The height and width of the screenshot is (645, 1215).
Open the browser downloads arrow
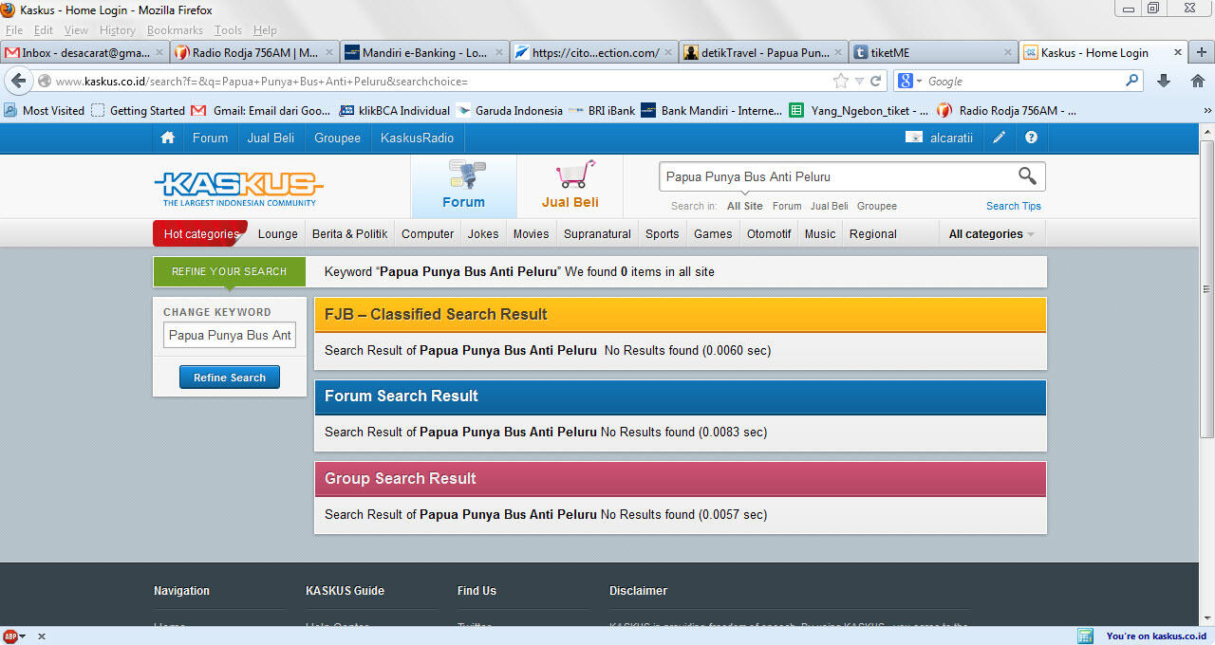[1164, 81]
